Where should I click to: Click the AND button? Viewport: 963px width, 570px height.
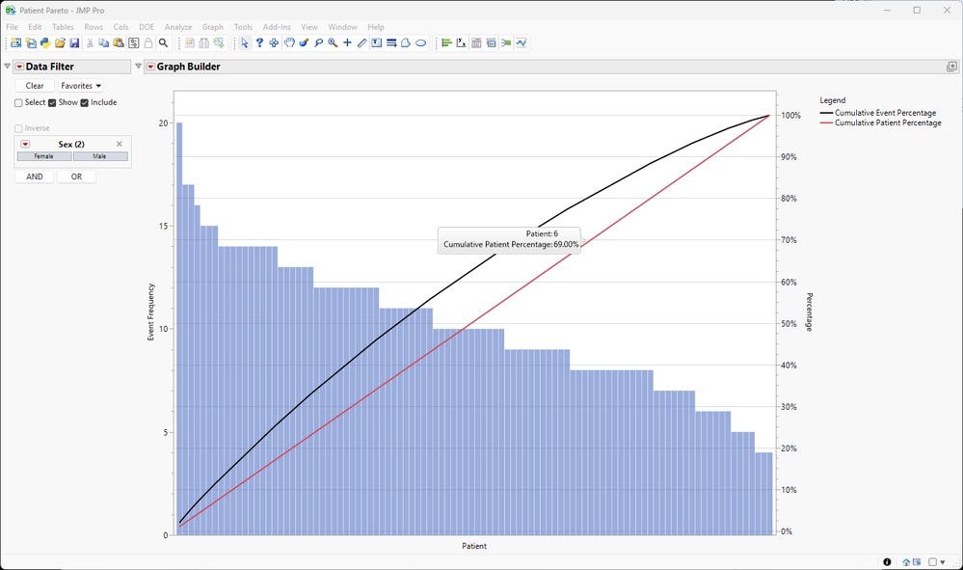[33, 176]
